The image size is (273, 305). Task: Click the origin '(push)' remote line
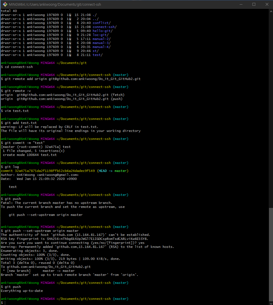pos(62,99)
